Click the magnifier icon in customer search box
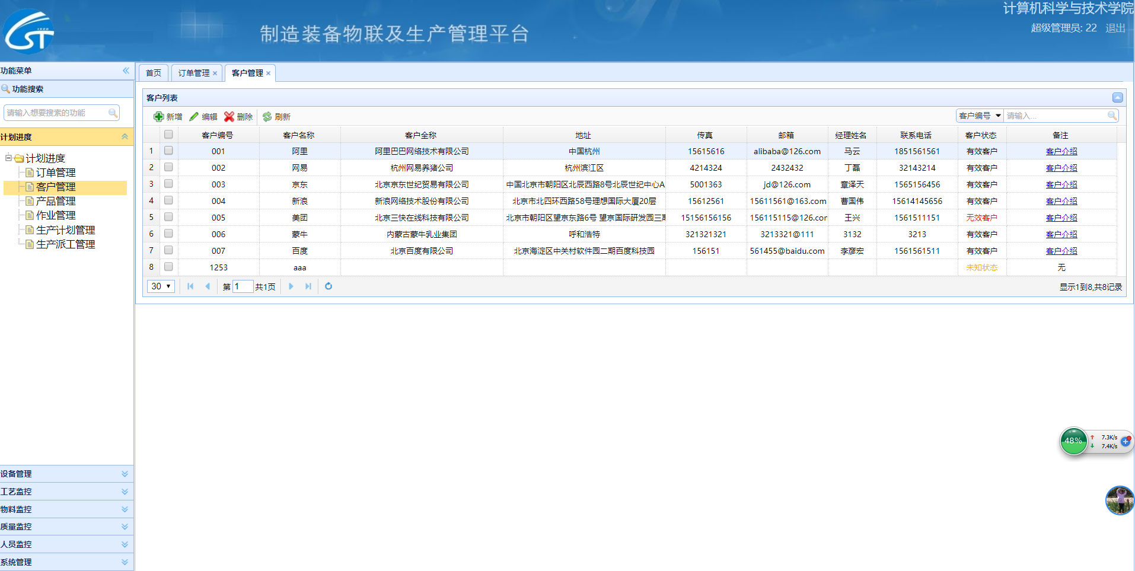The width and height of the screenshot is (1135, 571). (1112, 116)
